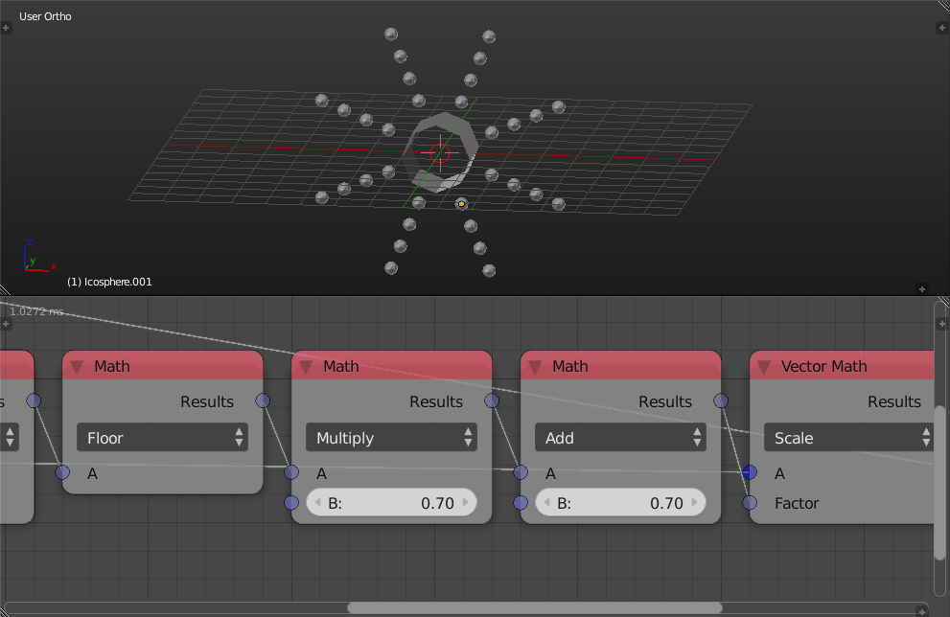Screen dimensions: 950x617
Task: Click the horizontal scrollbar below the node editor
Action: tap(533, 606)
